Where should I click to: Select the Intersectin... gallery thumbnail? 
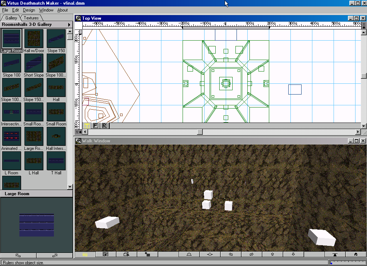(x=12, y=112)
